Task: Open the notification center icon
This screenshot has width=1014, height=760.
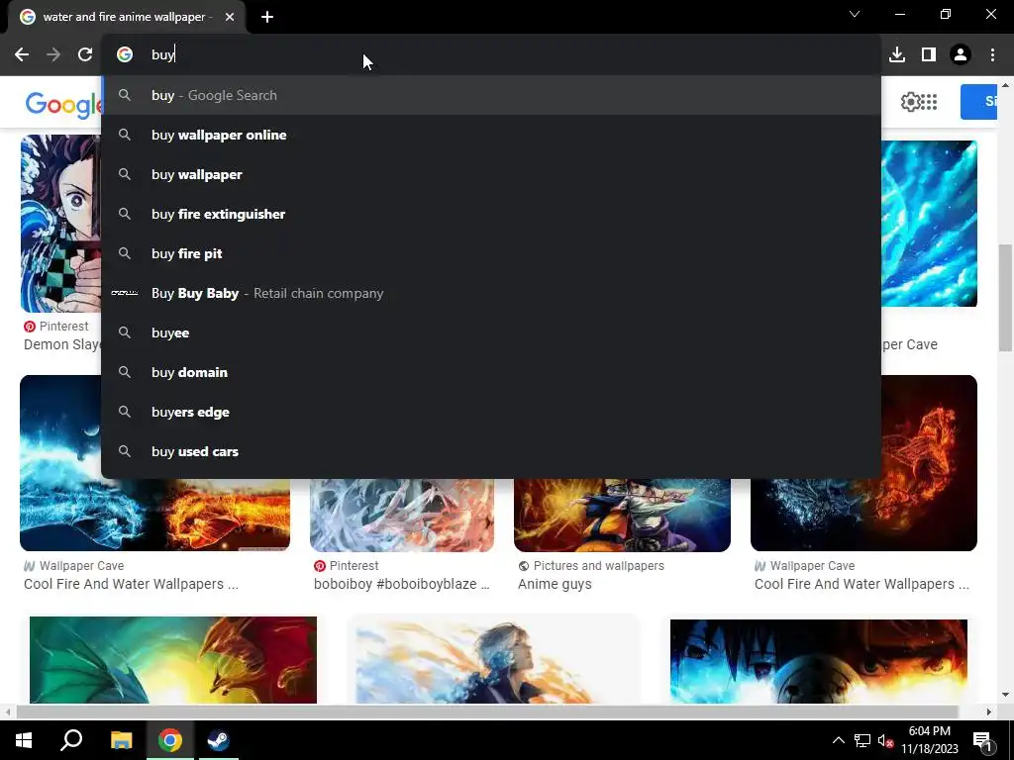Action: tap(982, 740)
